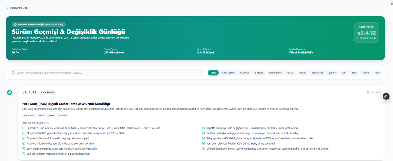
Task: Choose the Şubeler filter
Action: (332, 73)
